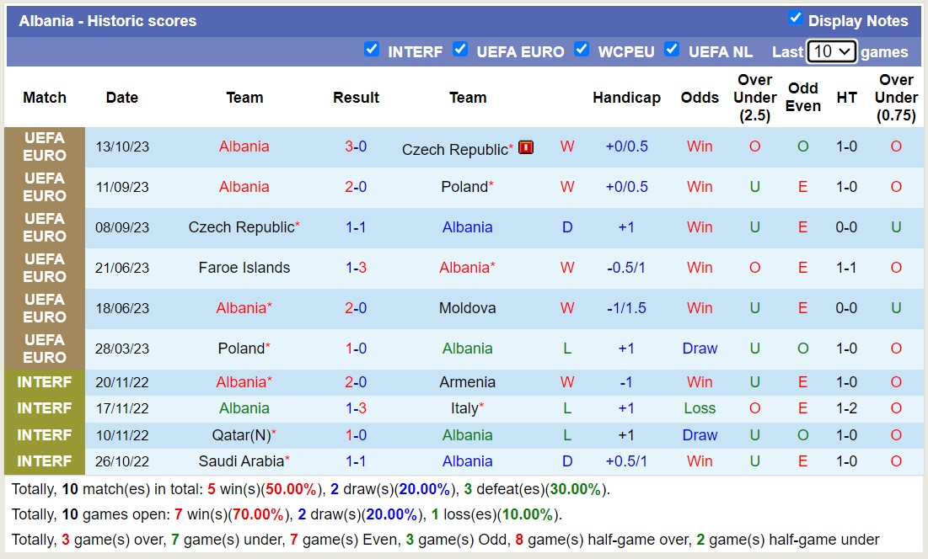Viewport: 928px width, 559px height.
Task: Open the Poland team link on 11/09/23
Action: click(464, 187)
